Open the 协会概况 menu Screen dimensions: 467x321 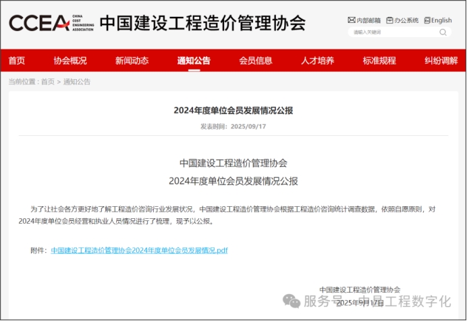coord(70,61)
